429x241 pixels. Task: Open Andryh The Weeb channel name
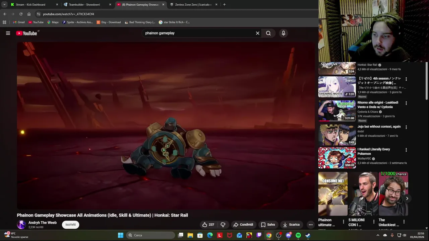[43, 223]
